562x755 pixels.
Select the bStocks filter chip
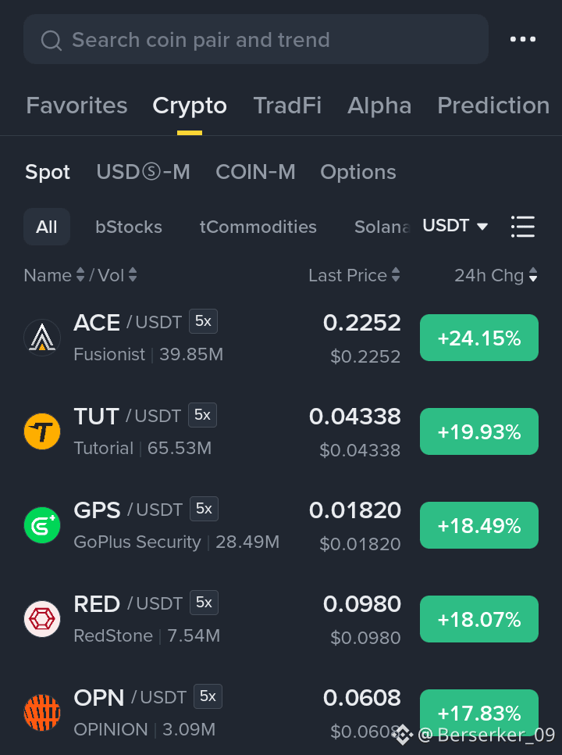coord(129,227)
